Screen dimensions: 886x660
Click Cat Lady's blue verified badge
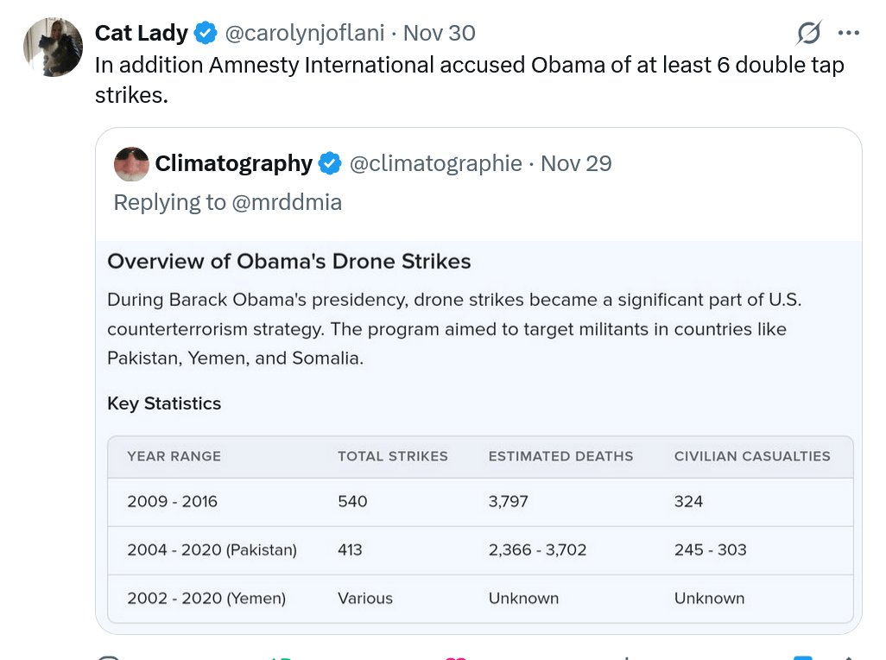point(206,34)
